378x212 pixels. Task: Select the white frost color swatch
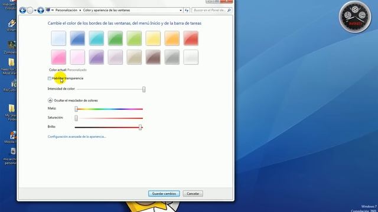[191, 57]
